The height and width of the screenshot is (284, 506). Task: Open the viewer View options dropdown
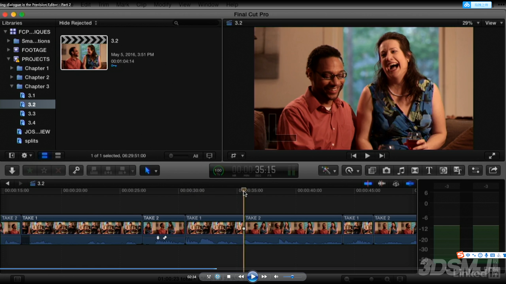click(494, 23)
